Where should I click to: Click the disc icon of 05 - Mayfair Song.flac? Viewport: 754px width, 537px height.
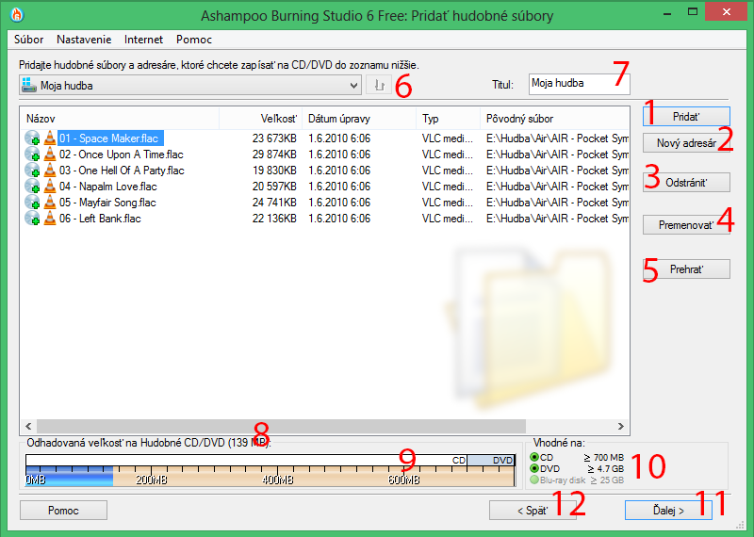[x=32, y=203]
